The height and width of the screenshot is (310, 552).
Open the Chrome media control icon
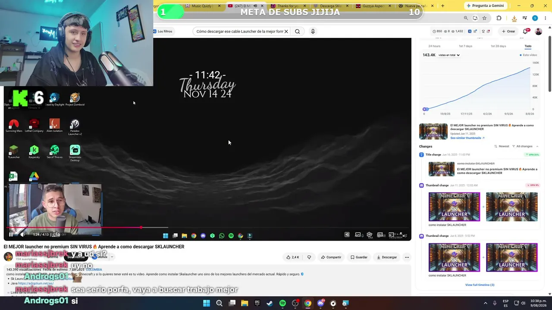click(525, 18)
